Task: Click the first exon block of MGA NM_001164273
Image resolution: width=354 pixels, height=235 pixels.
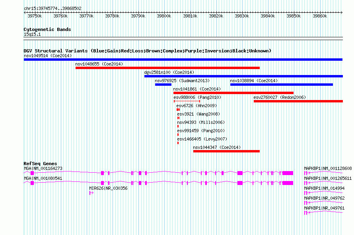Action: (x=32, y=173)
